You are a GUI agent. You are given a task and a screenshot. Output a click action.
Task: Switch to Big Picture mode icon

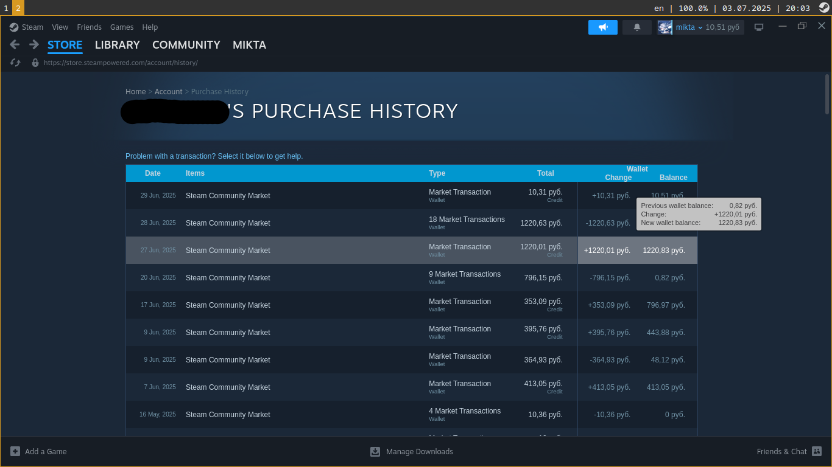(x=759, y=27)
